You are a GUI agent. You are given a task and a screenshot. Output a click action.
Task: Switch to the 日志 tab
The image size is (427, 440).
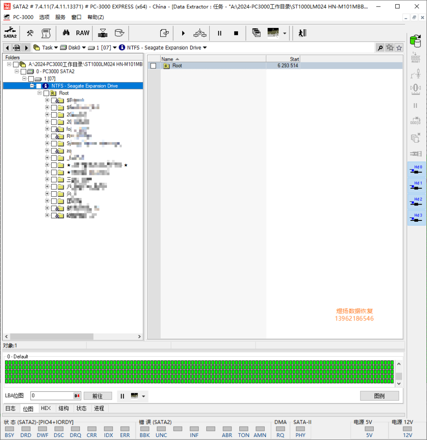11,408
